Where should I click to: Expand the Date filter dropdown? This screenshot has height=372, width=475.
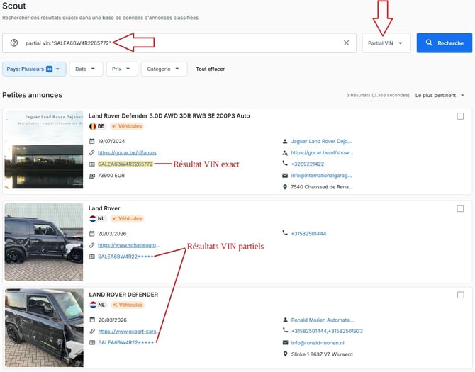coord(86,69)
